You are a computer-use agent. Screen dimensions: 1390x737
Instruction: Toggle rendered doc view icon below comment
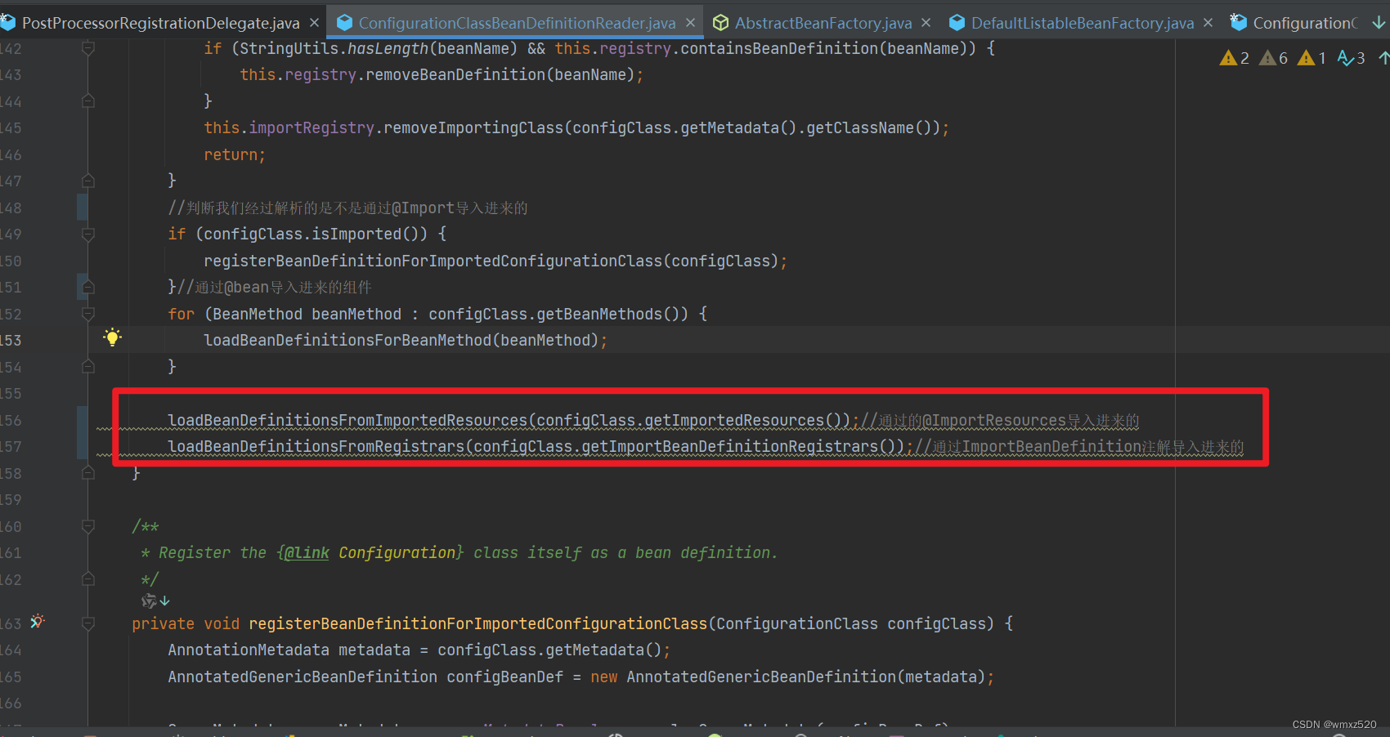click(155, 601)
